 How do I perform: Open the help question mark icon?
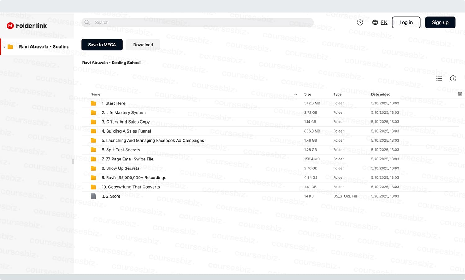[x=360, y=22]
